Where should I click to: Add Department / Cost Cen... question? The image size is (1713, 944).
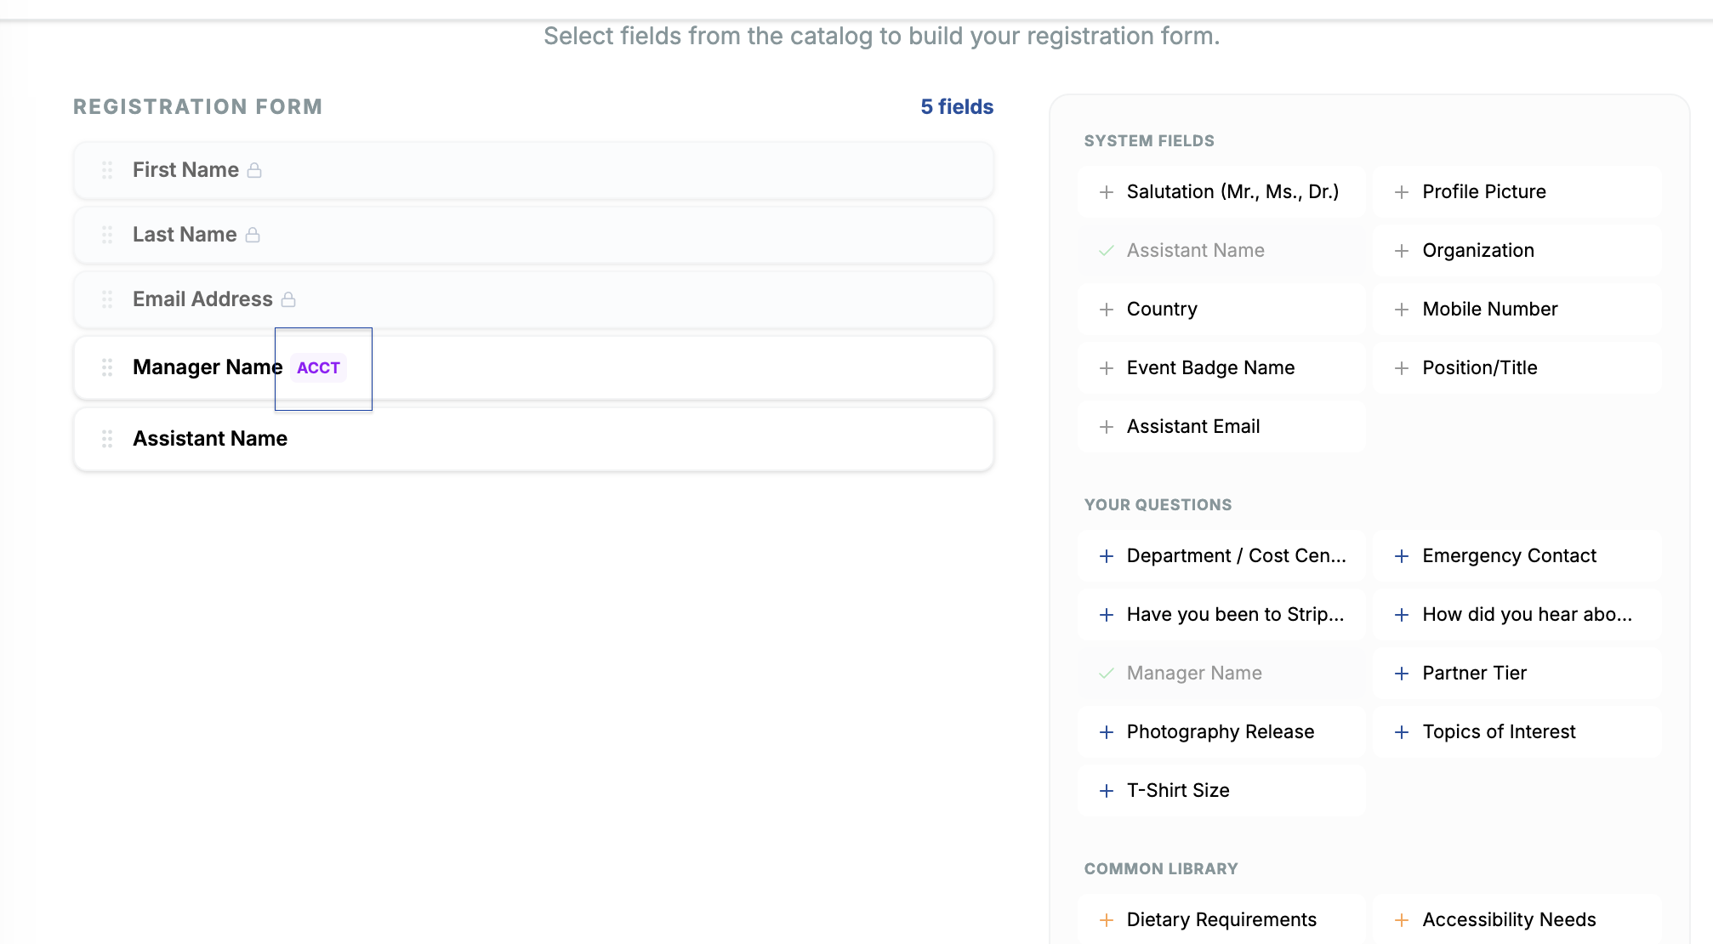(1221, 556)
